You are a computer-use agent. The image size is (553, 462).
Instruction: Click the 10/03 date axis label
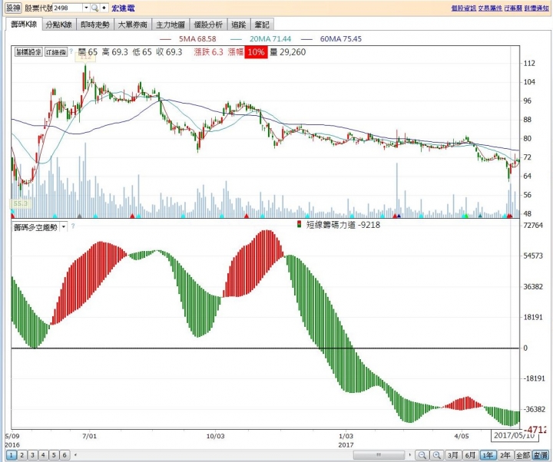[215, 436]
